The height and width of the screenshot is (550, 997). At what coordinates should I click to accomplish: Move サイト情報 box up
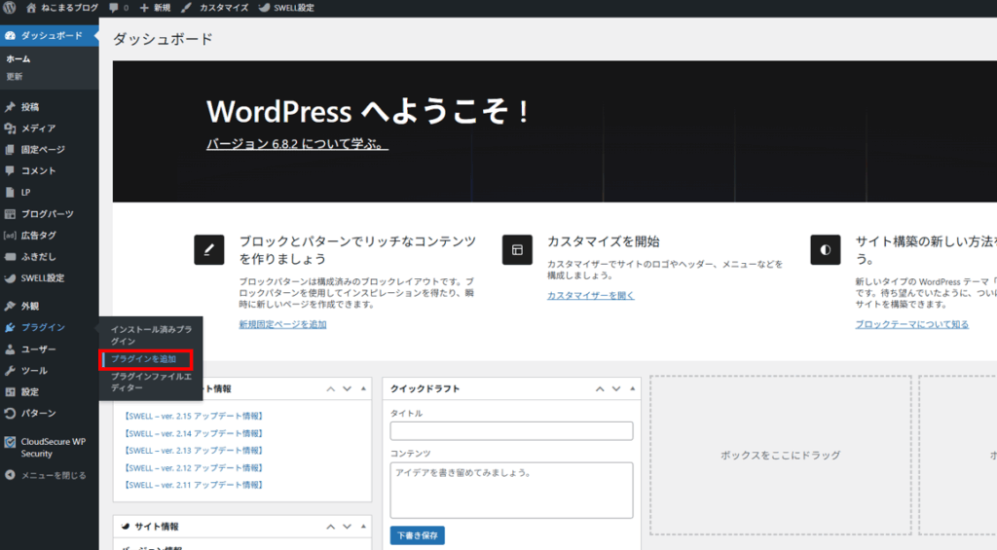point(331,527)
